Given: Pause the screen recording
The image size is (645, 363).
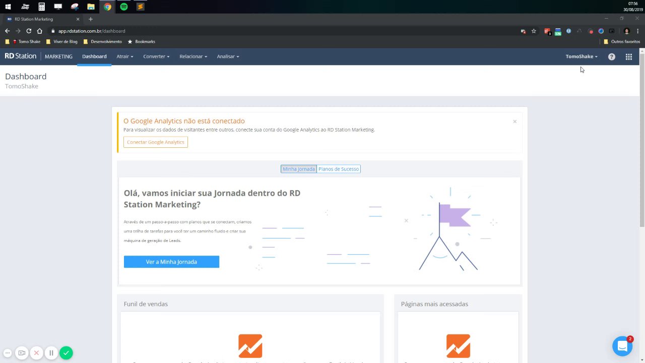Looking at the screenshot, I should pyautogui.click(x=51, y=353).
